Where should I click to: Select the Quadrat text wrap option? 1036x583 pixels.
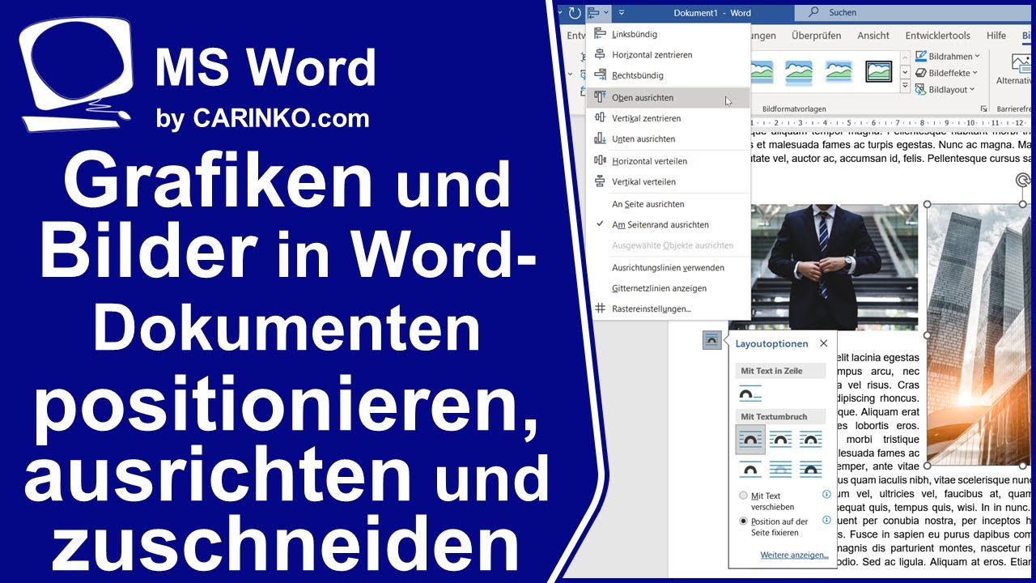(x=750, y=440)
